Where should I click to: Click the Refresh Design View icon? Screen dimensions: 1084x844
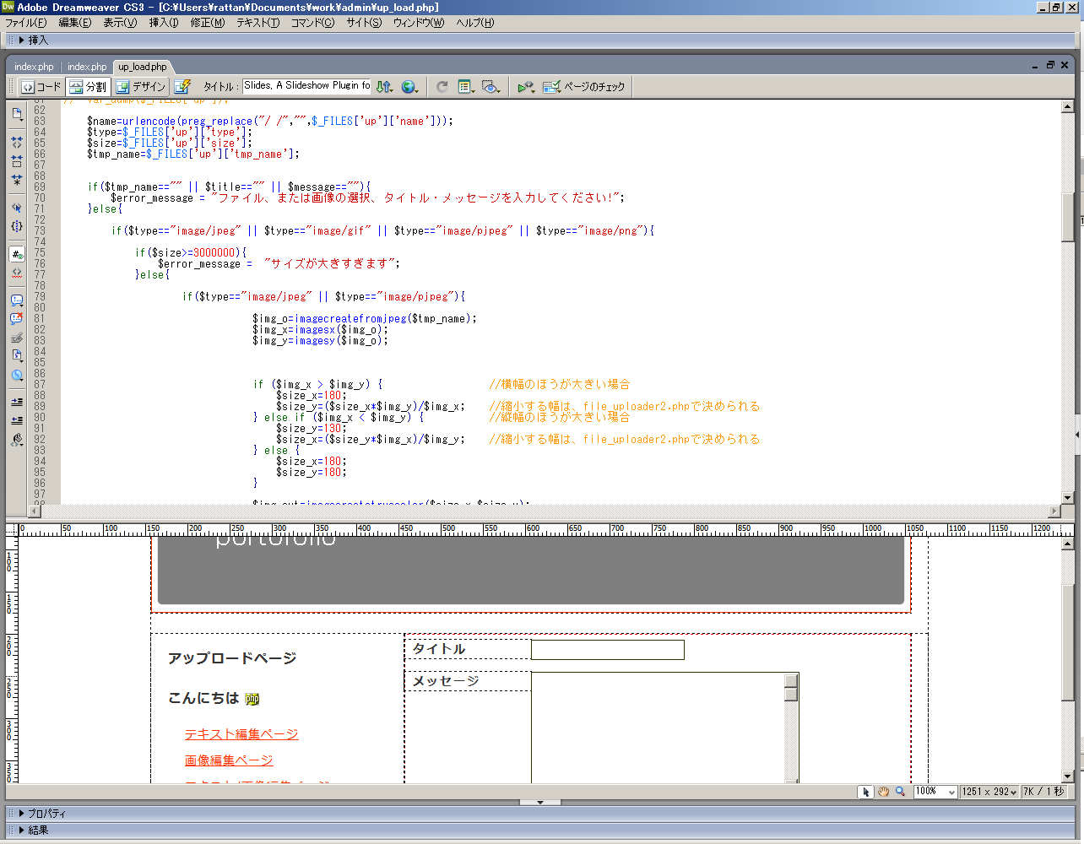tap(442, 86)
